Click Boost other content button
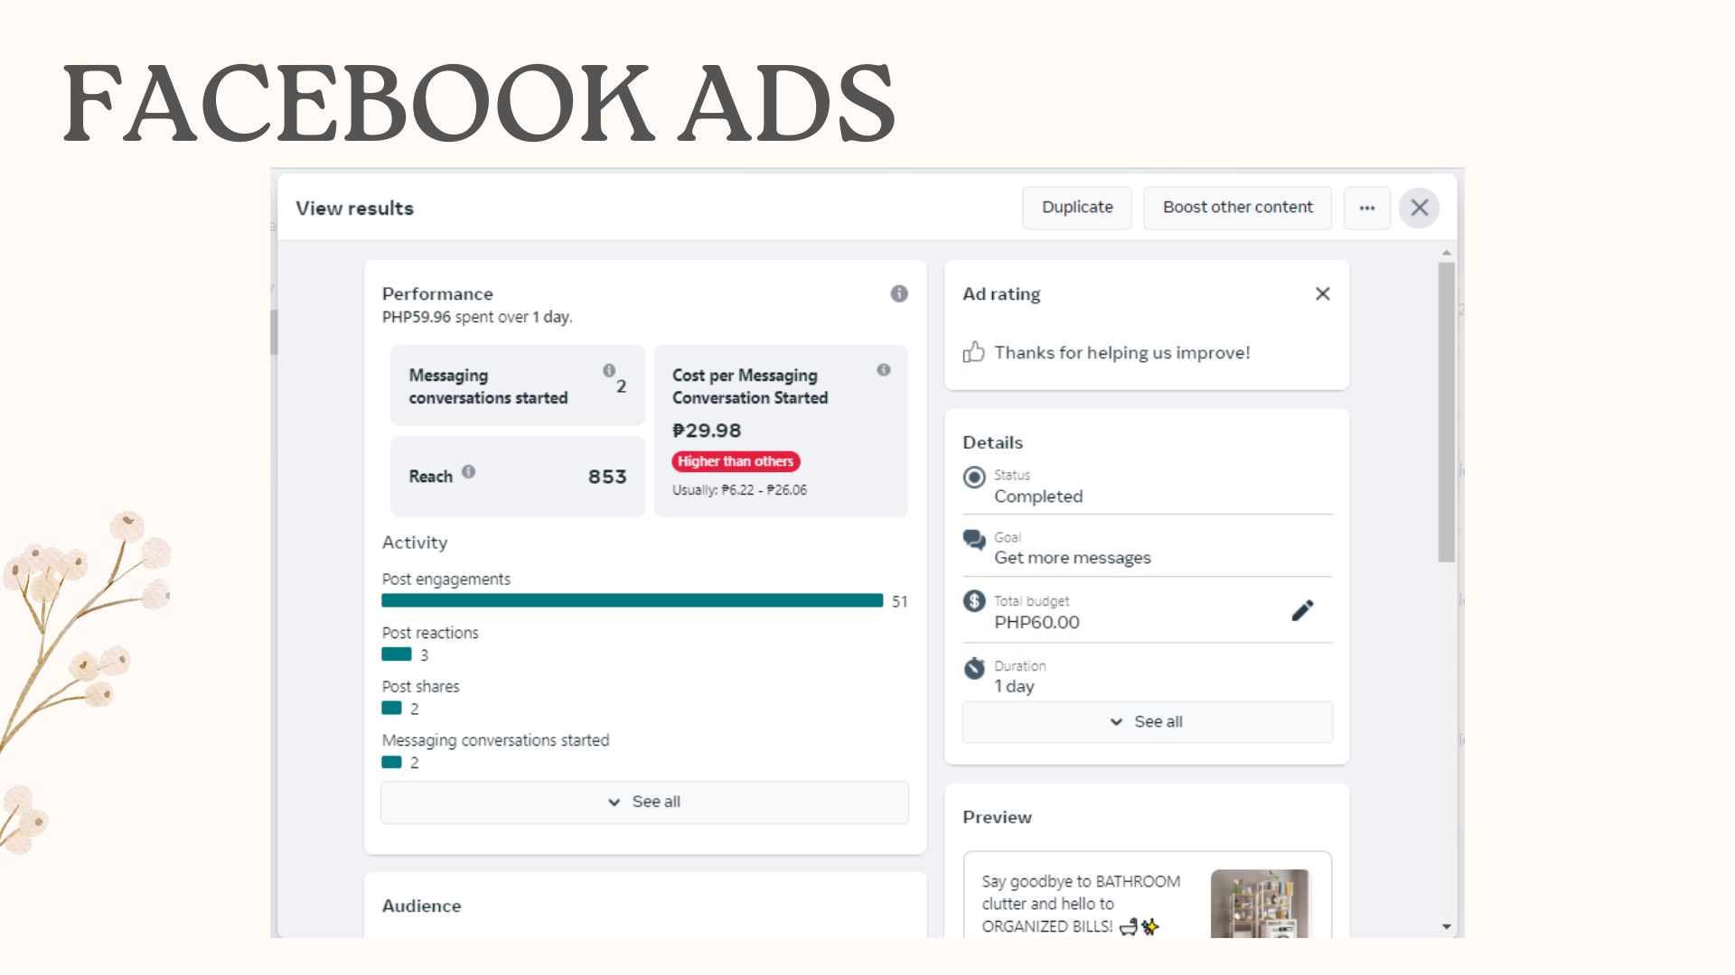The height and width of the screenshot is (975, 1735). point(1237,208)
